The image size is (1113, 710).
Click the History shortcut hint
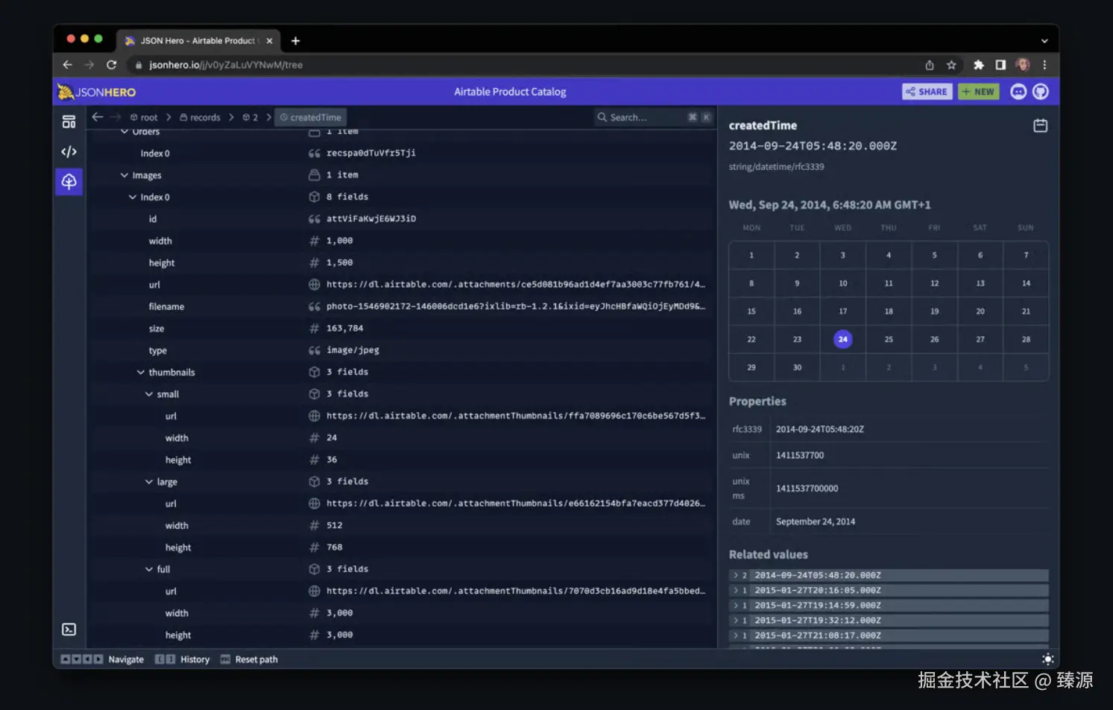pyautogui.click(x=182, y=659)
